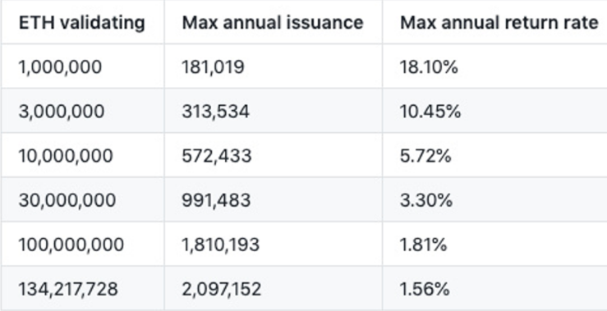607x311 pixels.
Task: Click the 313,534 issuance value
Action: (216, 112)
